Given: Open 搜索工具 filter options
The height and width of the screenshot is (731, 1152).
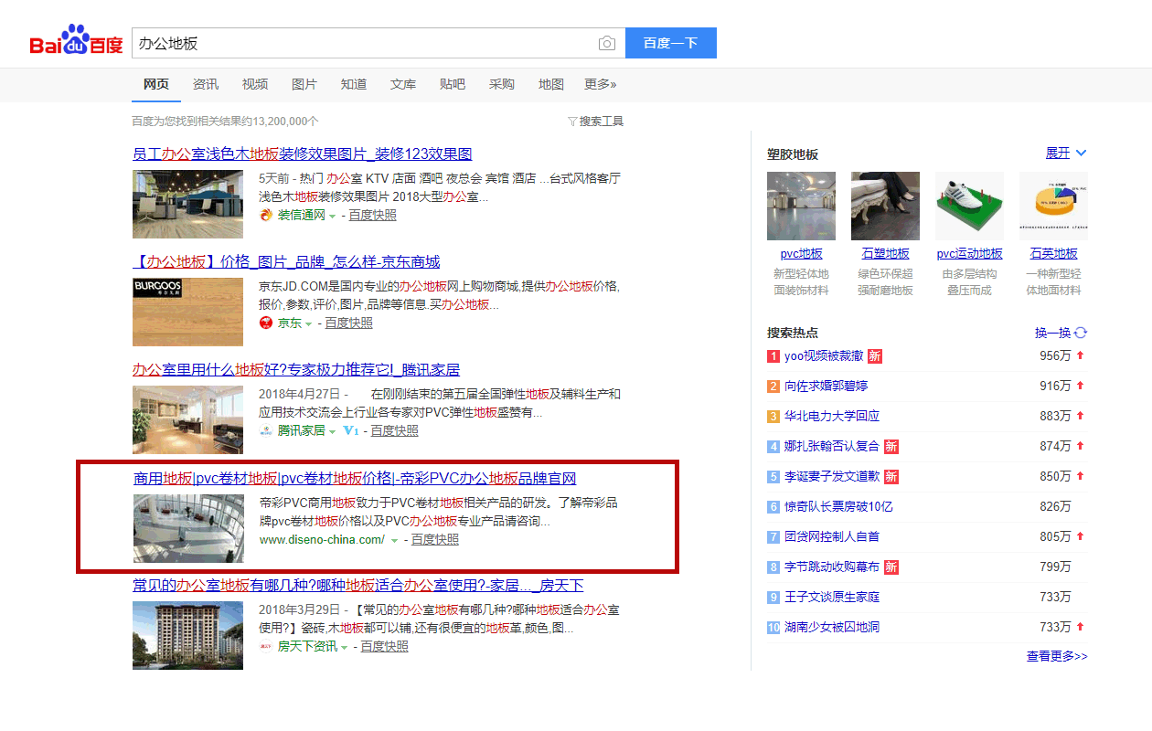Looking at the screenshot, I should coord(596,121).
